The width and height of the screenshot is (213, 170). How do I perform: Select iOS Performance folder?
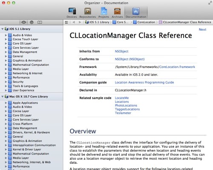[21, 78]
